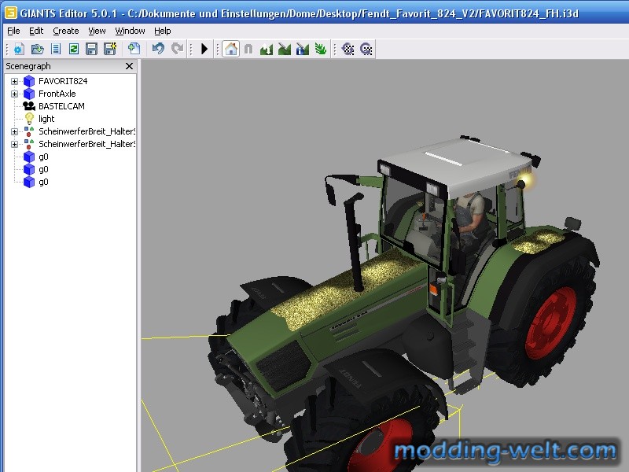Click the camera icon beside BASTELCAM

coord(29,106)
